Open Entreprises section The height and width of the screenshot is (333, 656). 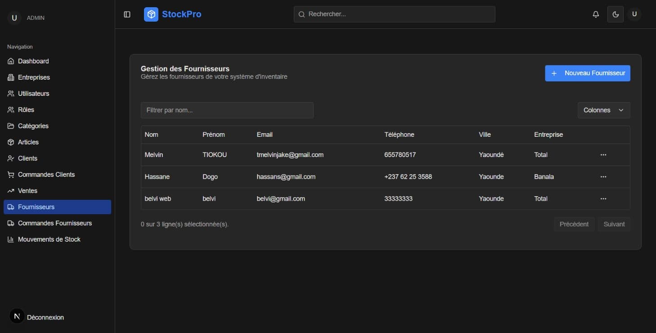pyautogui.click(x=57, y=77)
